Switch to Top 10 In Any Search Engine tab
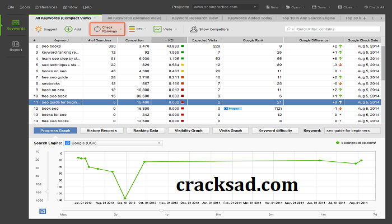The image size is (392, 224). 308,18
